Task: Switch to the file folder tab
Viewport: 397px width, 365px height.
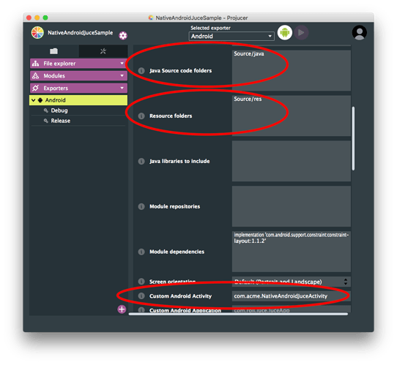Action: click(53, 51)
